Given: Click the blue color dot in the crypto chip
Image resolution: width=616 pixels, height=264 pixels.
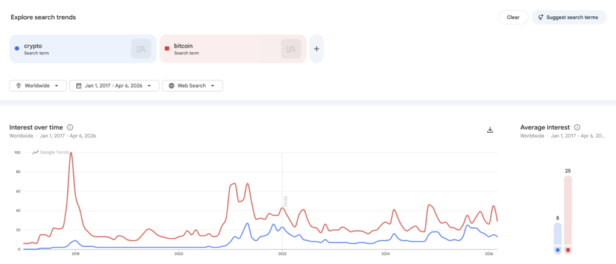Looking at the screenshot, I should [17, 48].
